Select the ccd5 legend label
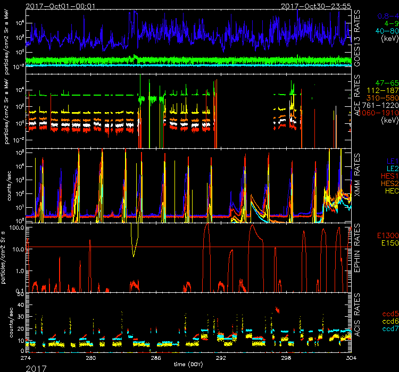399x372 pixels. point(389,314)
